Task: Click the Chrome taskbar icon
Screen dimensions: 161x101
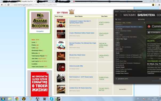Action: (17, 99)
